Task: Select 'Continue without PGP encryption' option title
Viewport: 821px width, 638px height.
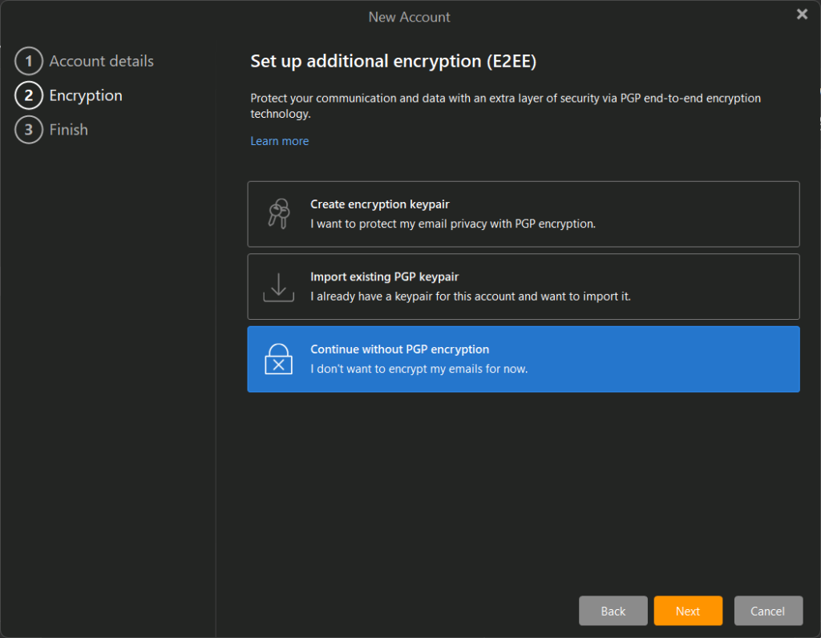Action: click(x=399, y=349)
